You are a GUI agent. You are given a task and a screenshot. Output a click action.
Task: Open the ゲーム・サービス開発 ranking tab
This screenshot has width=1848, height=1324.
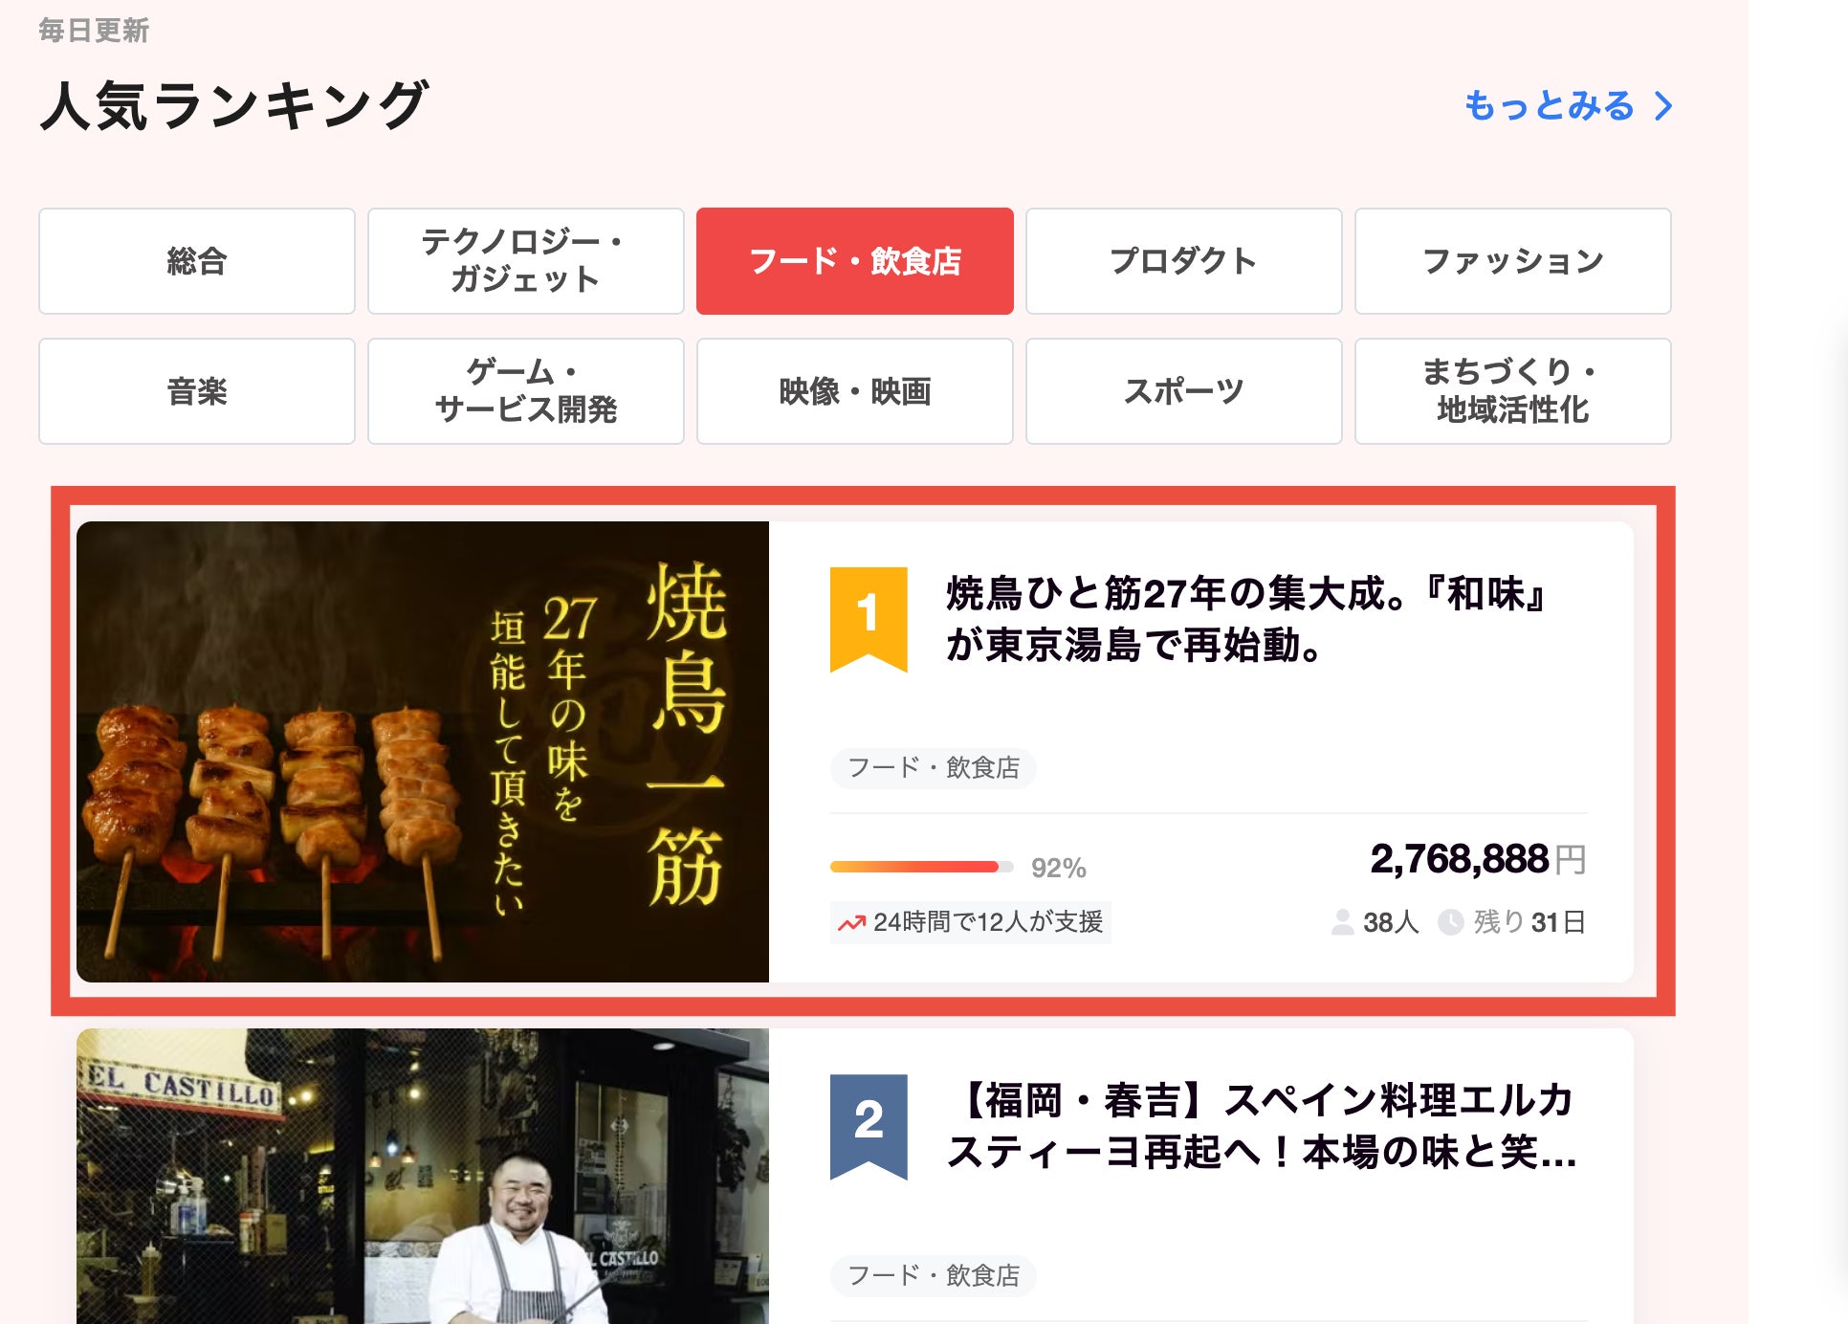(526, 391)
